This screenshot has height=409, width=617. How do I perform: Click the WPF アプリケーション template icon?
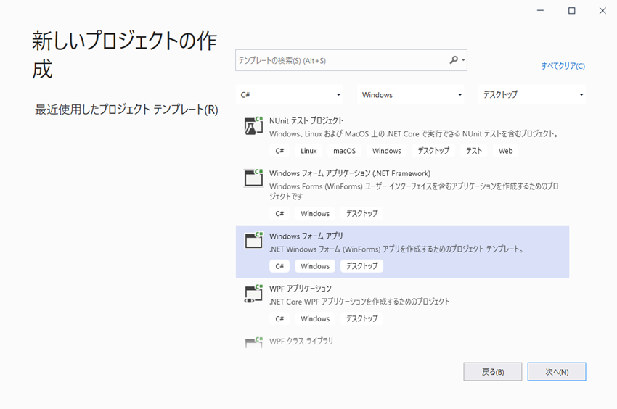coord(253,293)
